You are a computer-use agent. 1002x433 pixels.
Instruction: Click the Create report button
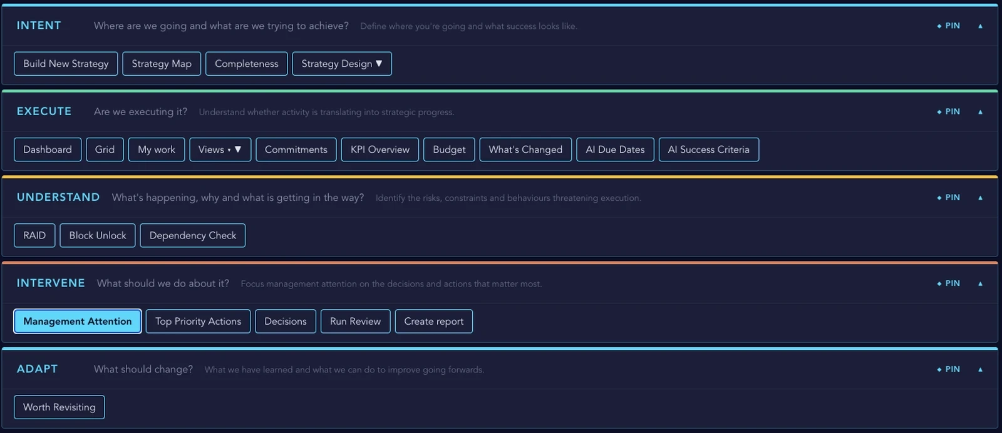[434, 321]
